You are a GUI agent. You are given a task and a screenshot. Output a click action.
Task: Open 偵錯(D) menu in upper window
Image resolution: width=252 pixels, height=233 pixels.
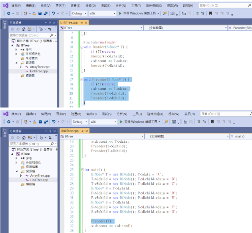91,6
